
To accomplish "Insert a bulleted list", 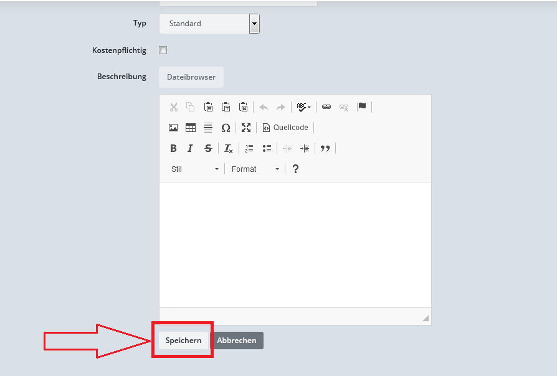I will coord(267,148).
